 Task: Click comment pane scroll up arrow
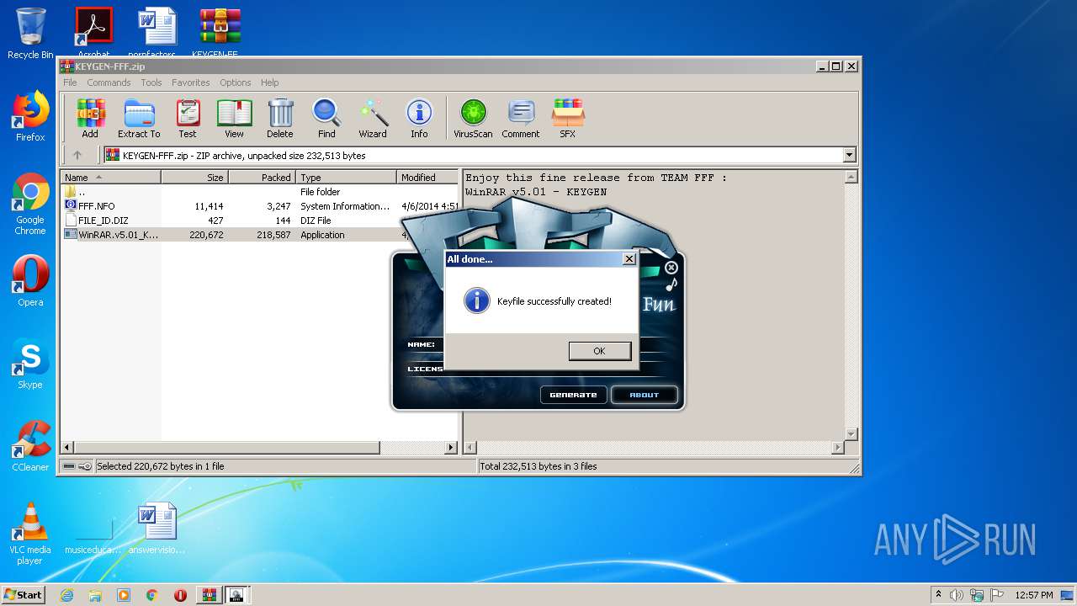851,178
